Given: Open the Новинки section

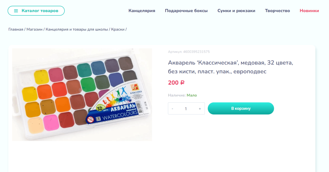Looking at the screenshot, I should click(x=309, y=11).
